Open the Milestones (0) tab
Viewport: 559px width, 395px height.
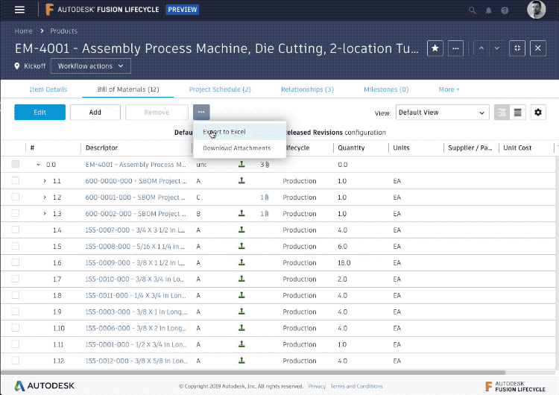click(386, 89)
